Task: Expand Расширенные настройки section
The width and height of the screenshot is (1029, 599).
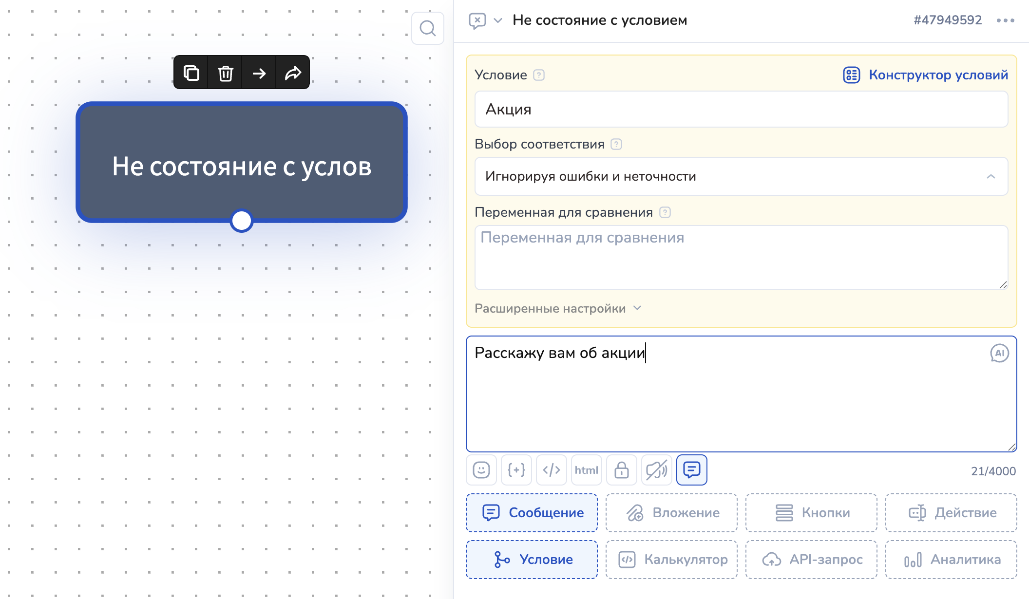Action: click(558, 308)
